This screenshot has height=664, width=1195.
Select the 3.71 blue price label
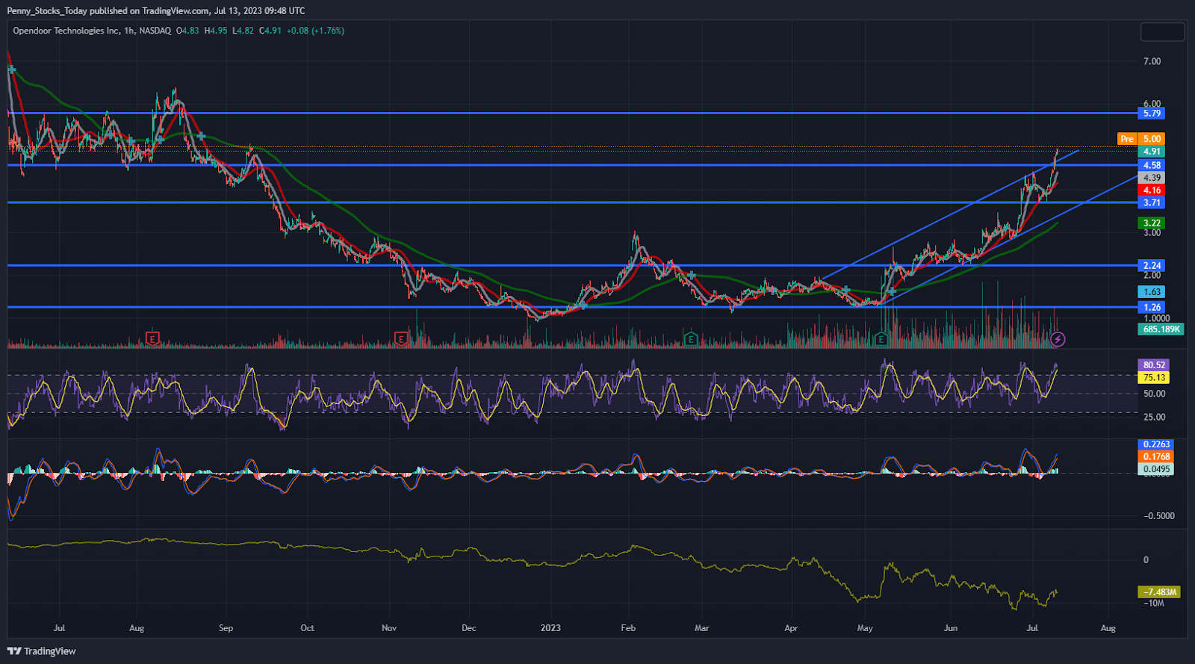click(1152, 203)
